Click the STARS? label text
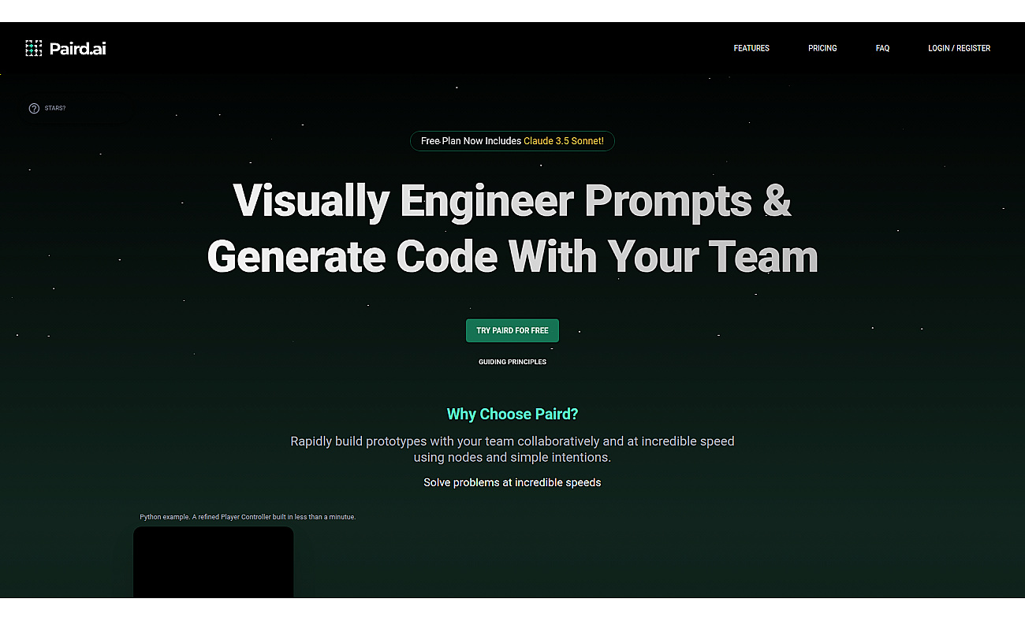 coord(55,109)
